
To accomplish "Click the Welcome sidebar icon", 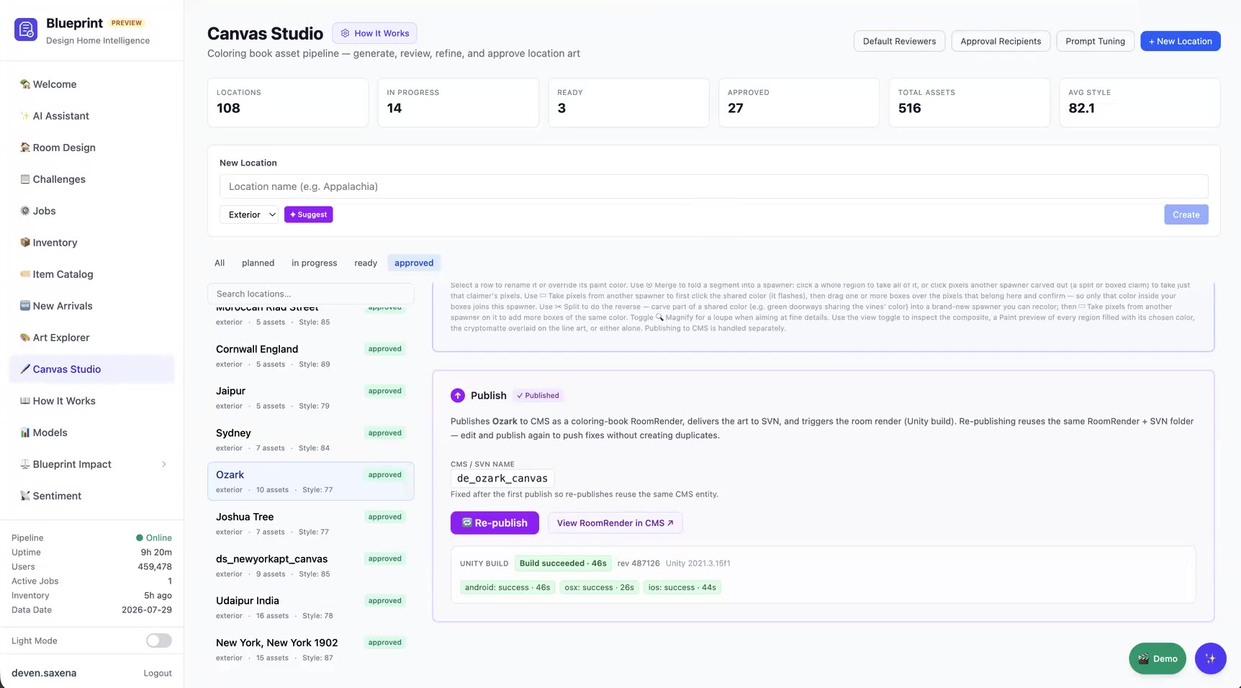I will coord(25,84).
